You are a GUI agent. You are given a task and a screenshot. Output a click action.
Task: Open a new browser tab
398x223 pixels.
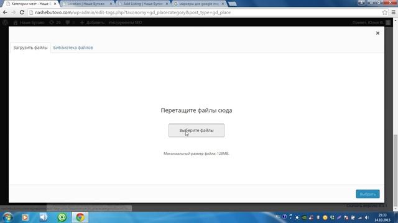(x=232, y=4)
